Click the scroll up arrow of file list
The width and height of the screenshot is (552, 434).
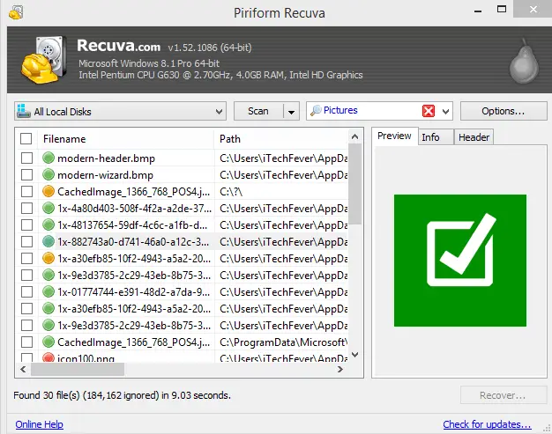click(x=354, y=136)
